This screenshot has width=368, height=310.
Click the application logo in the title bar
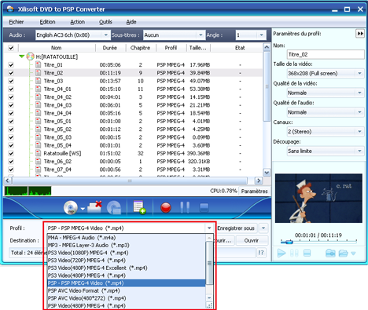[10, 9]
